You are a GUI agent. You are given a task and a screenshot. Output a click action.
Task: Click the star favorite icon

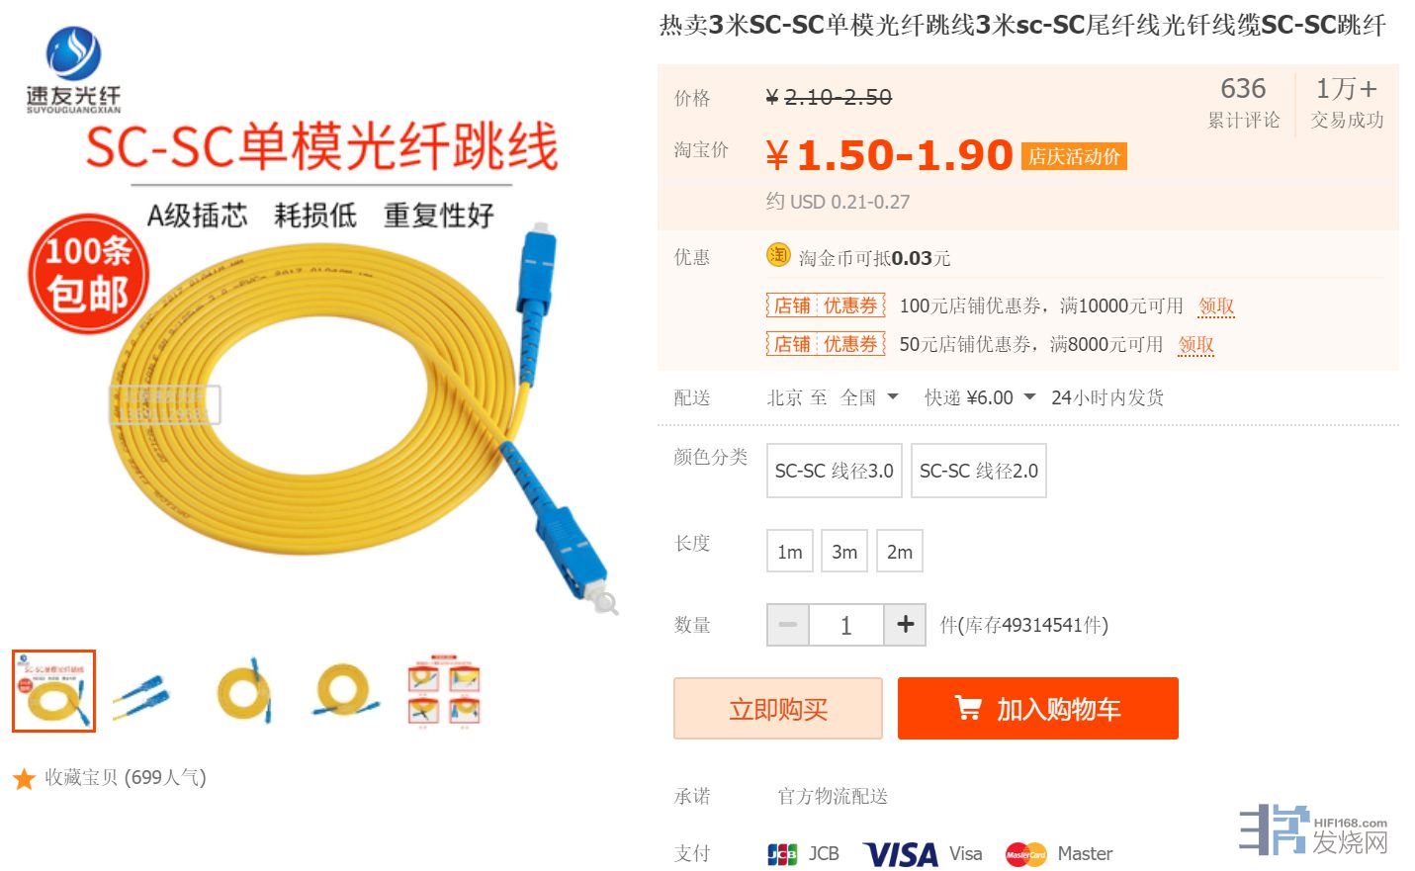pyautogui.click(x=24, y=779)
